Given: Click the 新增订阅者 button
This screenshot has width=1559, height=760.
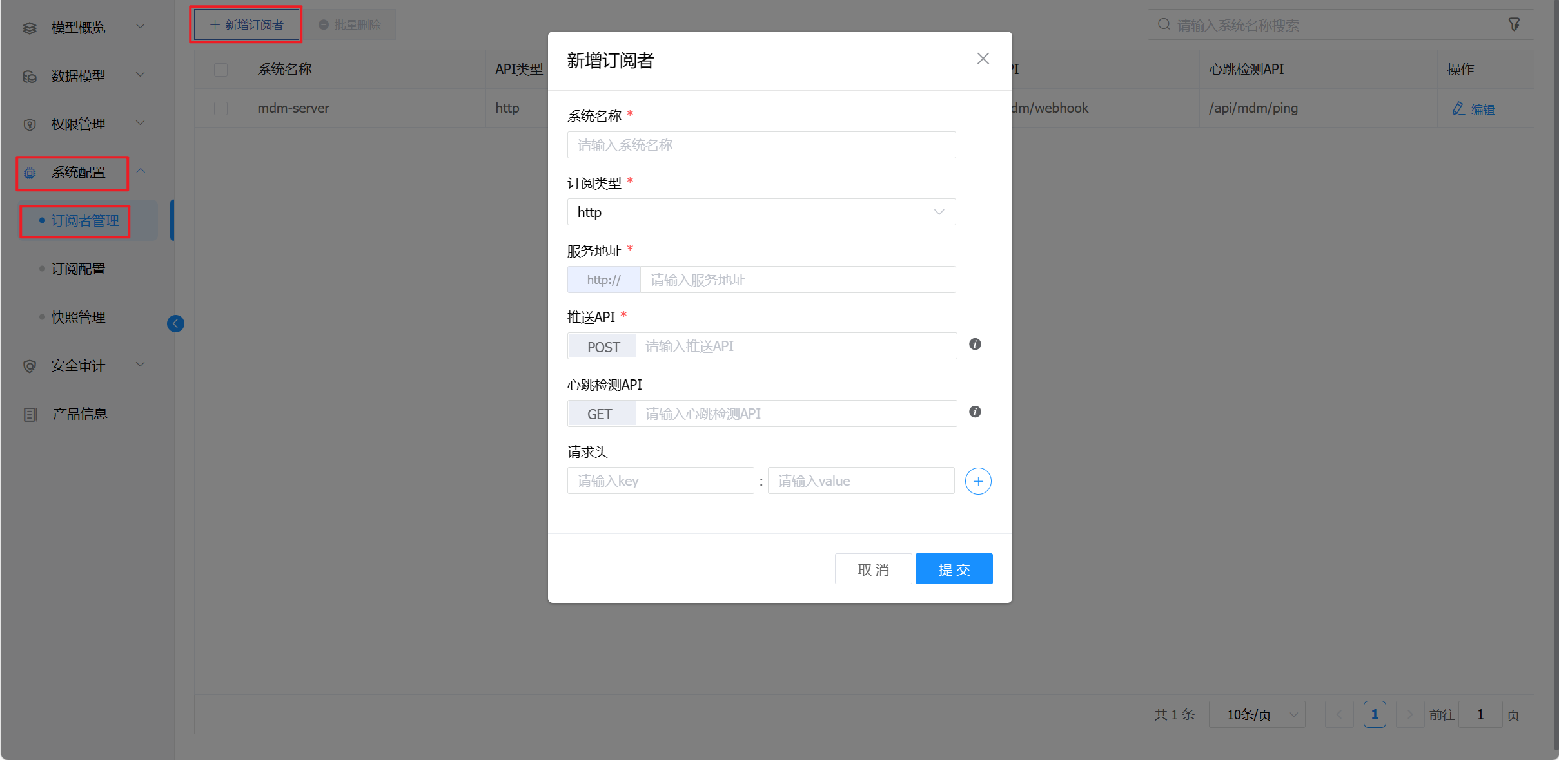Looking at the screenshot, I should [x=247, y=25].
